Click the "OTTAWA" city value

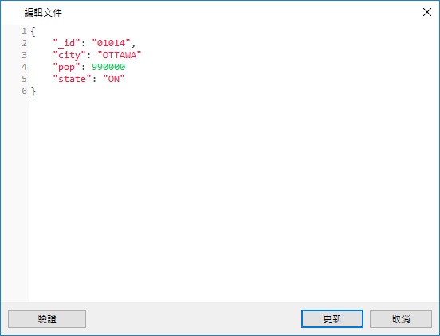pos(120,55)
